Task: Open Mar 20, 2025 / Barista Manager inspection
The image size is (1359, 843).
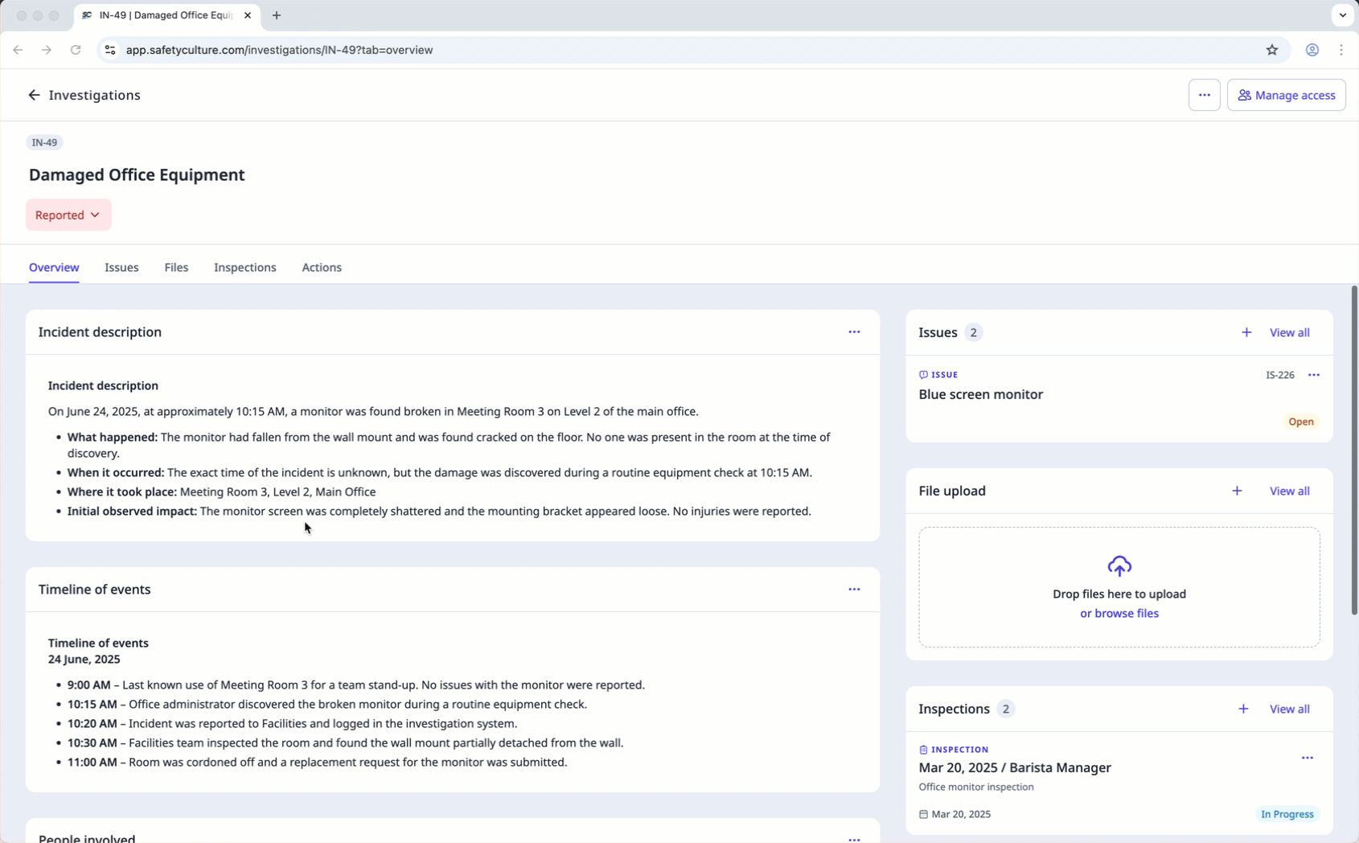Action: pyautogui.click(x=1015, y=767)
